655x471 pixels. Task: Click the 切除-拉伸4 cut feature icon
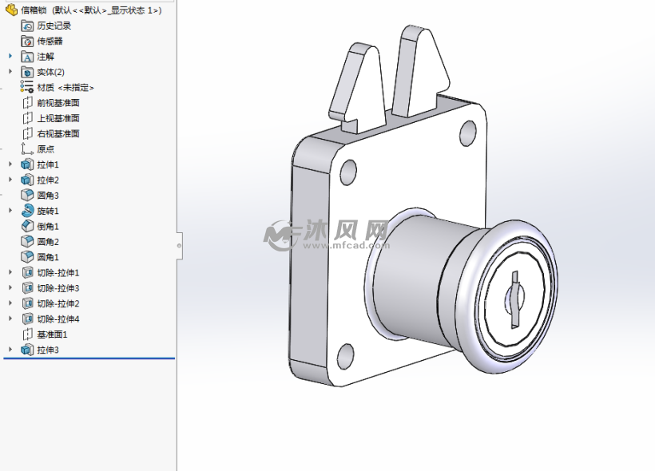tap(27, 319)
